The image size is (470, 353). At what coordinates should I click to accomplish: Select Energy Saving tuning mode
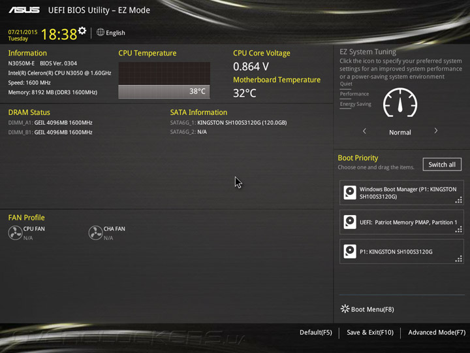[x=356, y=104]
